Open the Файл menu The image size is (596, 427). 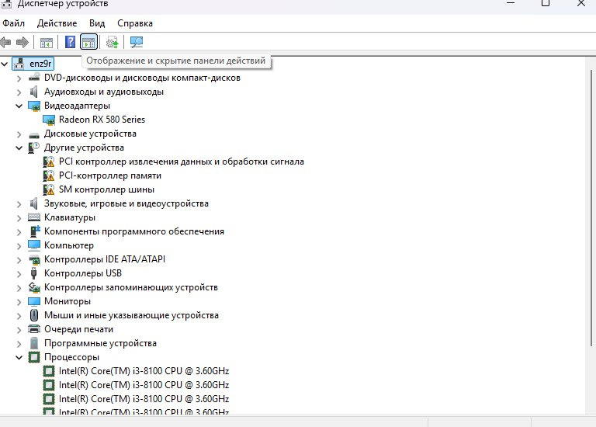(x=14, y=23)
